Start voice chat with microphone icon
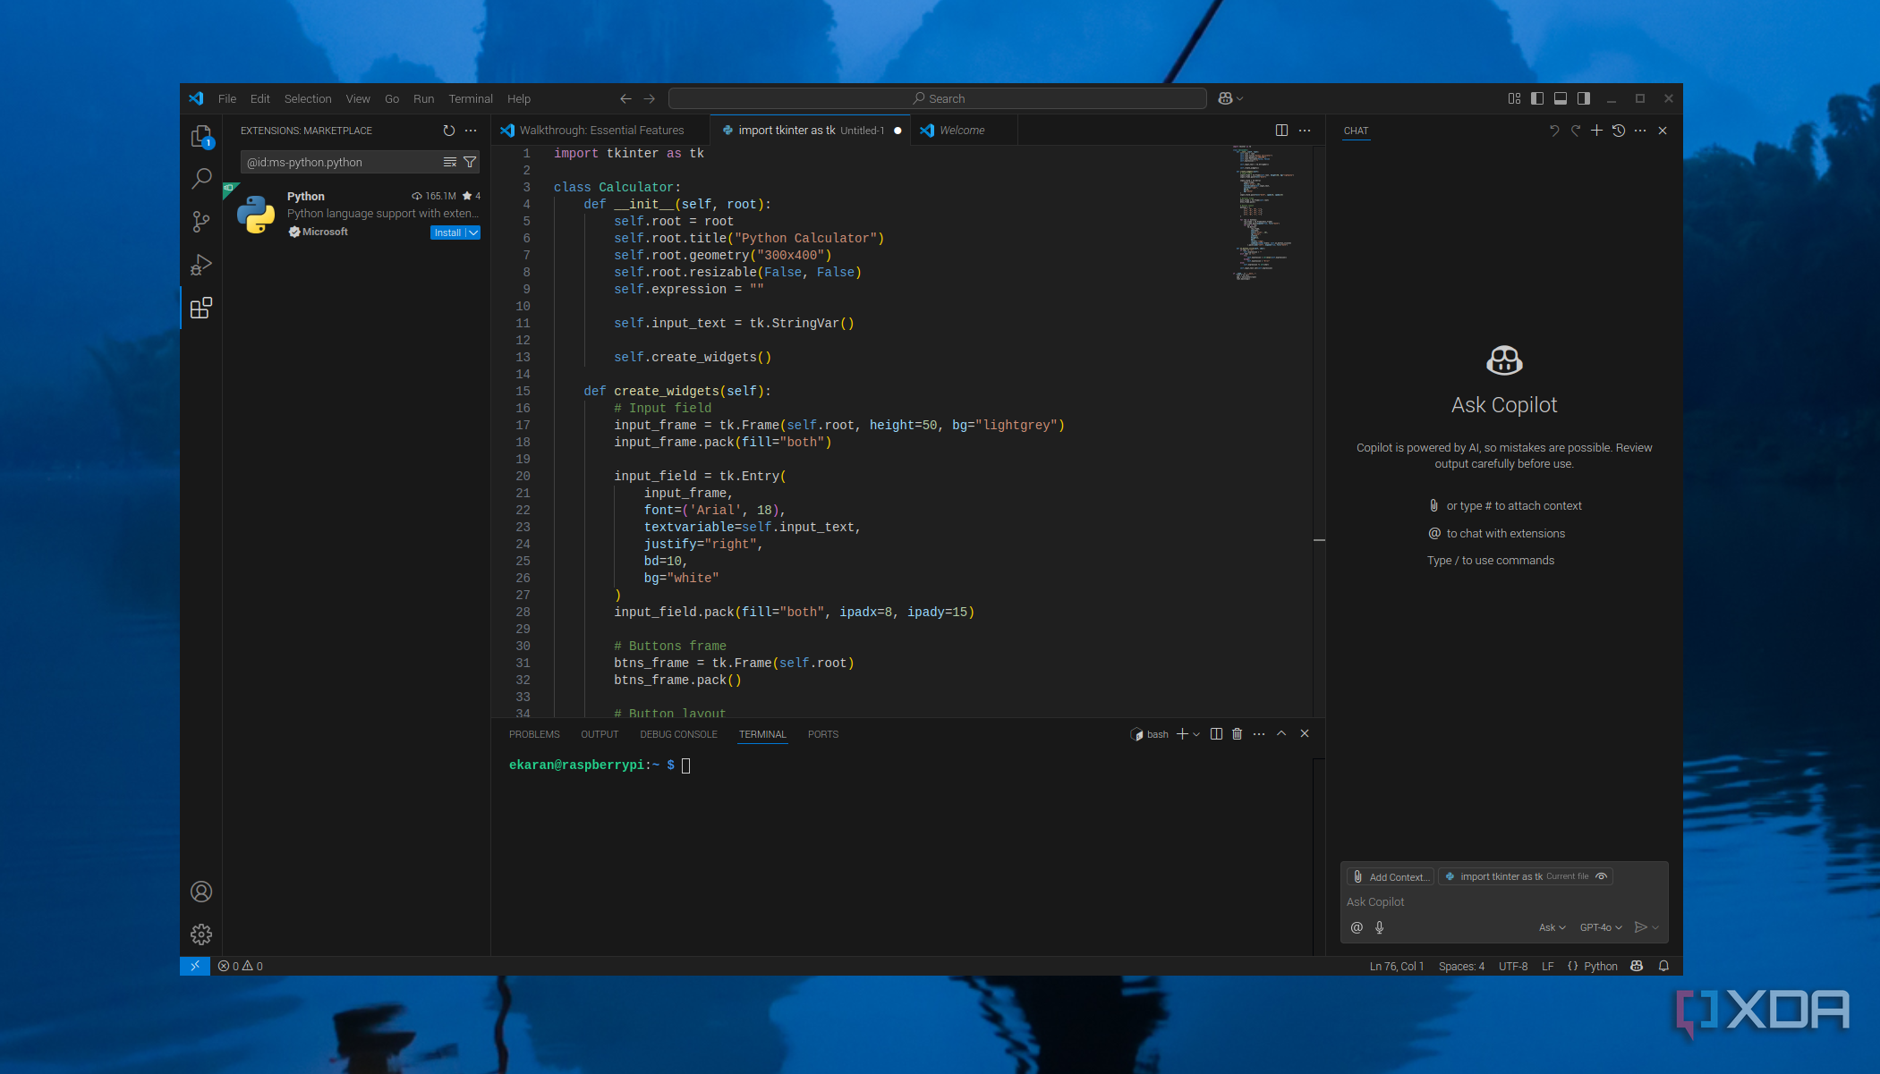The image size is (1880, 1074). pos(1380,927)
